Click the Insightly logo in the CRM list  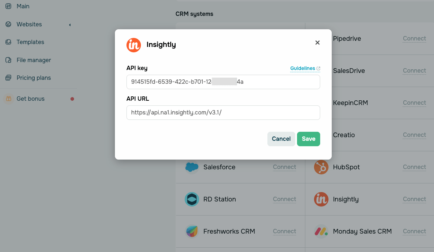pyautogui.click(x=321, y=199)
